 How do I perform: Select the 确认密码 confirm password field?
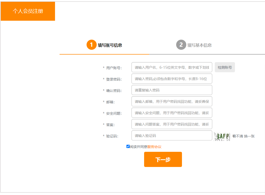pos(172,90)
